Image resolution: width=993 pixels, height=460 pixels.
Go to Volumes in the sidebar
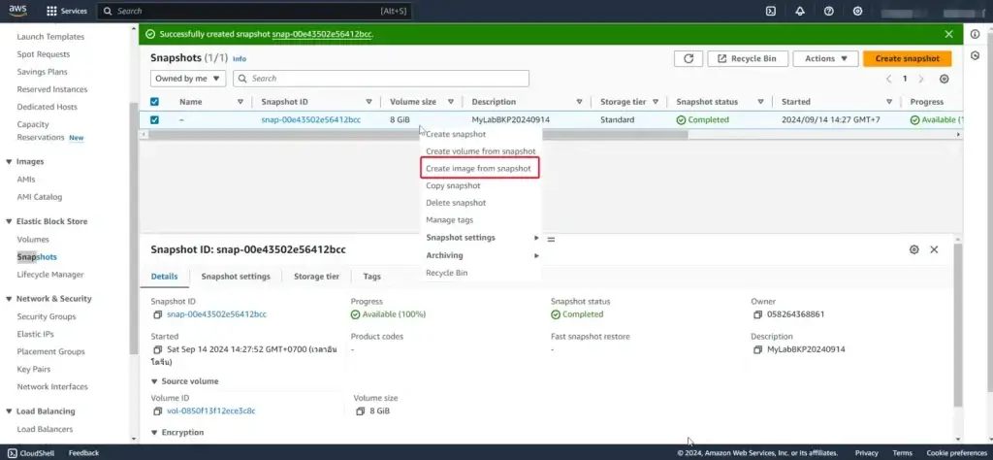(x=33, y=240)
